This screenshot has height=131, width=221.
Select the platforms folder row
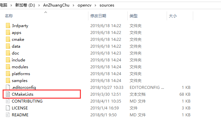[x=98, y=74]
